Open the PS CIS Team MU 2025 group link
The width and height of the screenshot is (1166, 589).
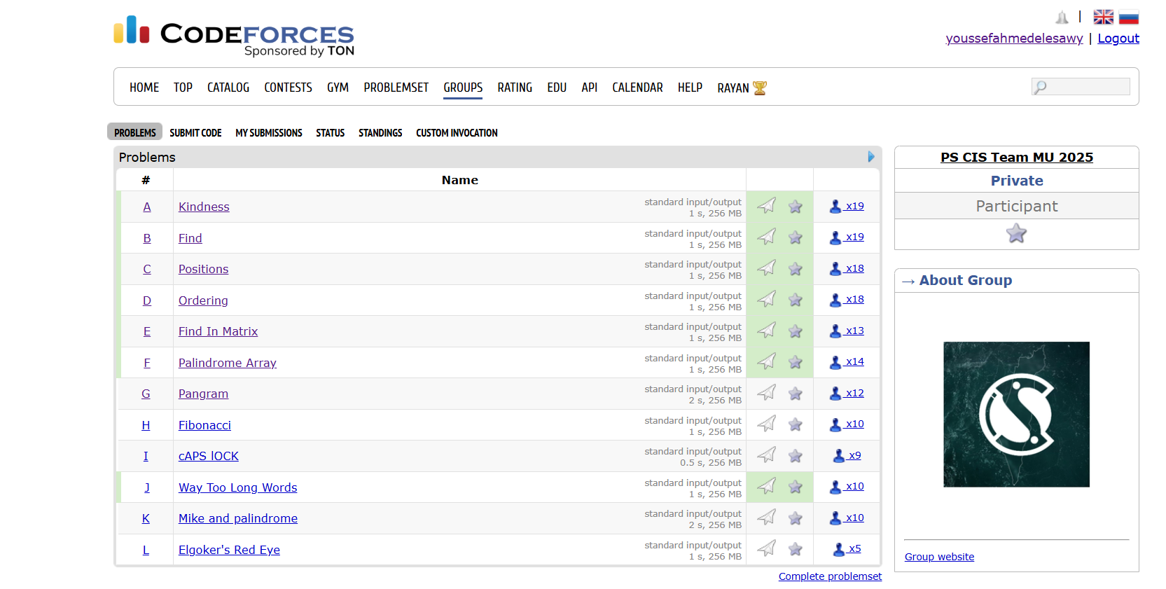point(1017,158)
